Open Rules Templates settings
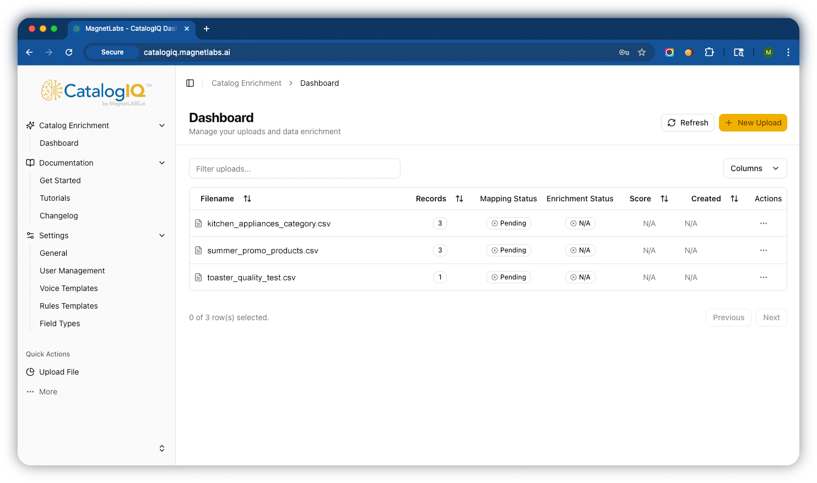The image size is (817, 483). click(x=69, y=306)
